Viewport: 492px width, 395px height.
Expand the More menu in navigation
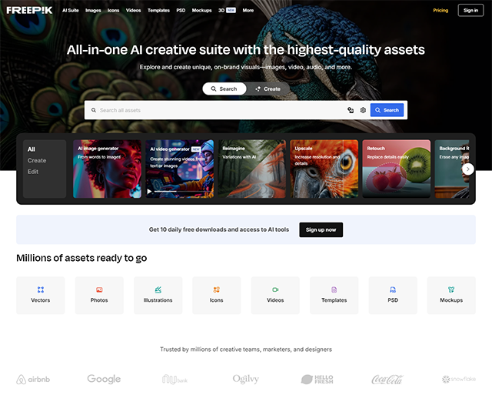coord(248,10)
